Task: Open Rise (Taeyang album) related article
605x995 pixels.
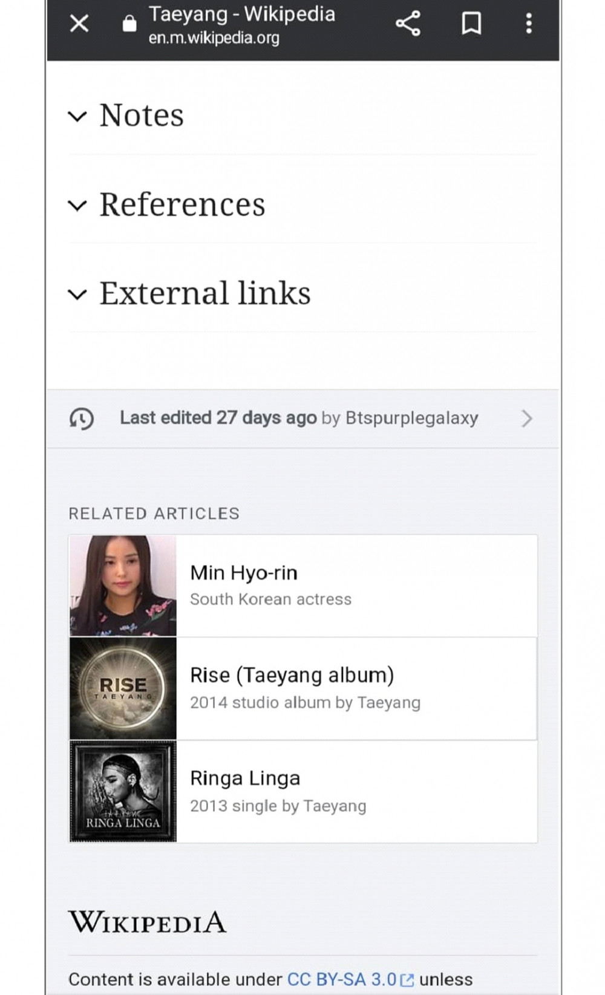Action: click(x=292, y=675)
